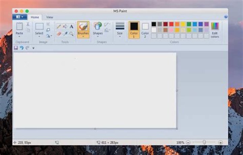The width and height of the screenshot is (243, 155).
Task: Pick the turquoise blue palette color
Action: click(195, 24)
